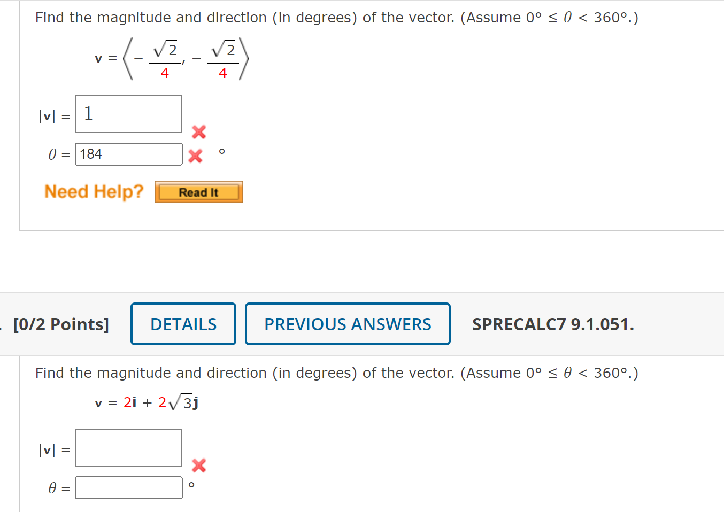Open the Read It help resource
This screenshot has width=724, height=512.
pos(198,192)
